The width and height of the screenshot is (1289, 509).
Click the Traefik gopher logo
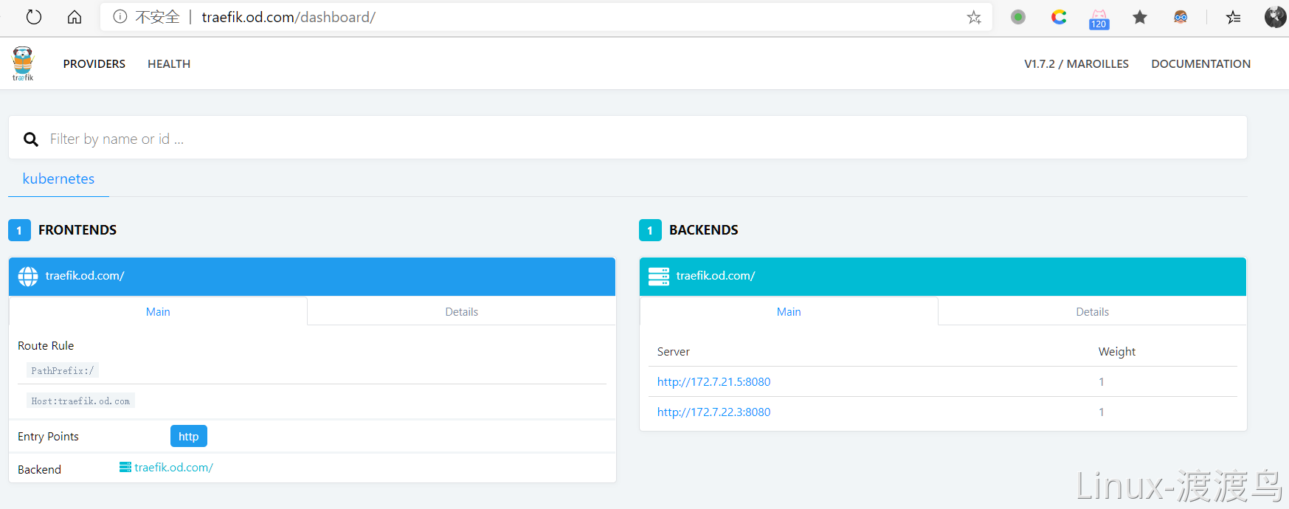(23, 63)
